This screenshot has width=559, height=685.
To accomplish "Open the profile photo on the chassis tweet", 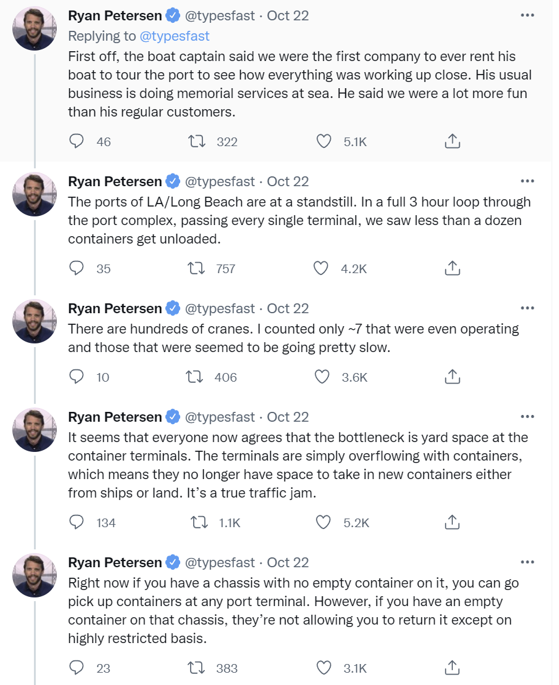I will coord(35,575).
